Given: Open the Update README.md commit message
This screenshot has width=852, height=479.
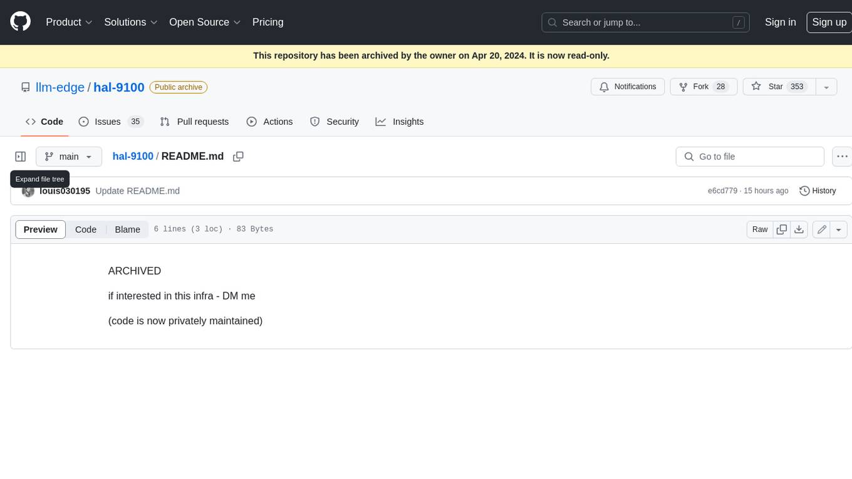Looking at the screenshot, I should pyautogui.click(x=137, y=191).
